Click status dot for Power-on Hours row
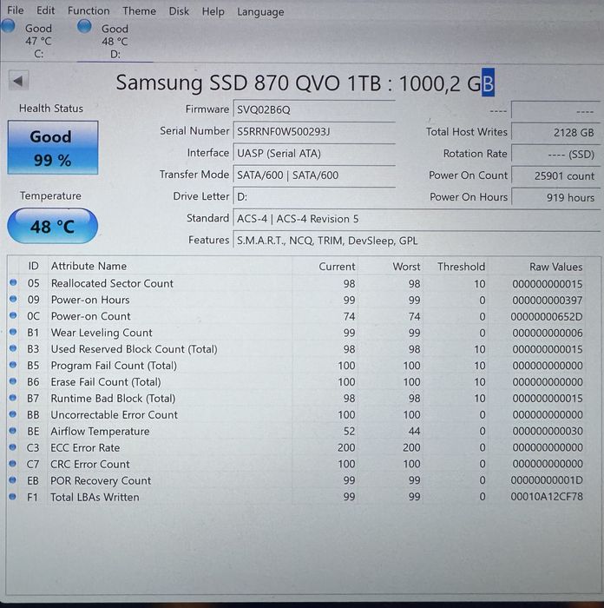Screen dimensions: 604x608 13,299
